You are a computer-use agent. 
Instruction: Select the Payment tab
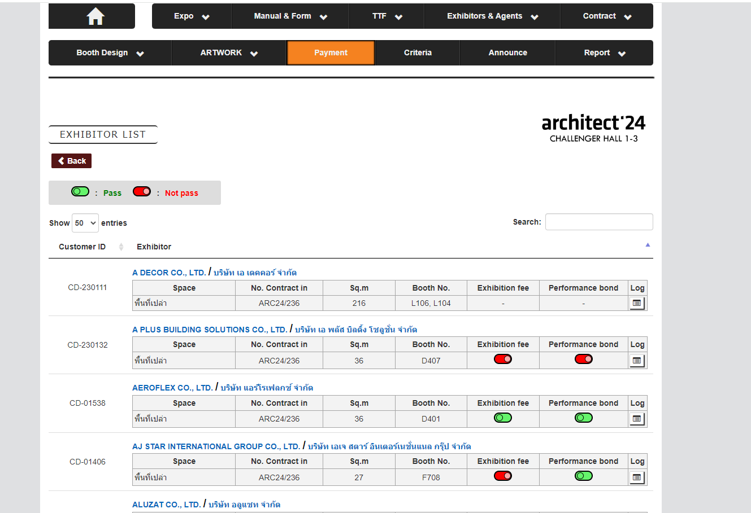[331, 53]
